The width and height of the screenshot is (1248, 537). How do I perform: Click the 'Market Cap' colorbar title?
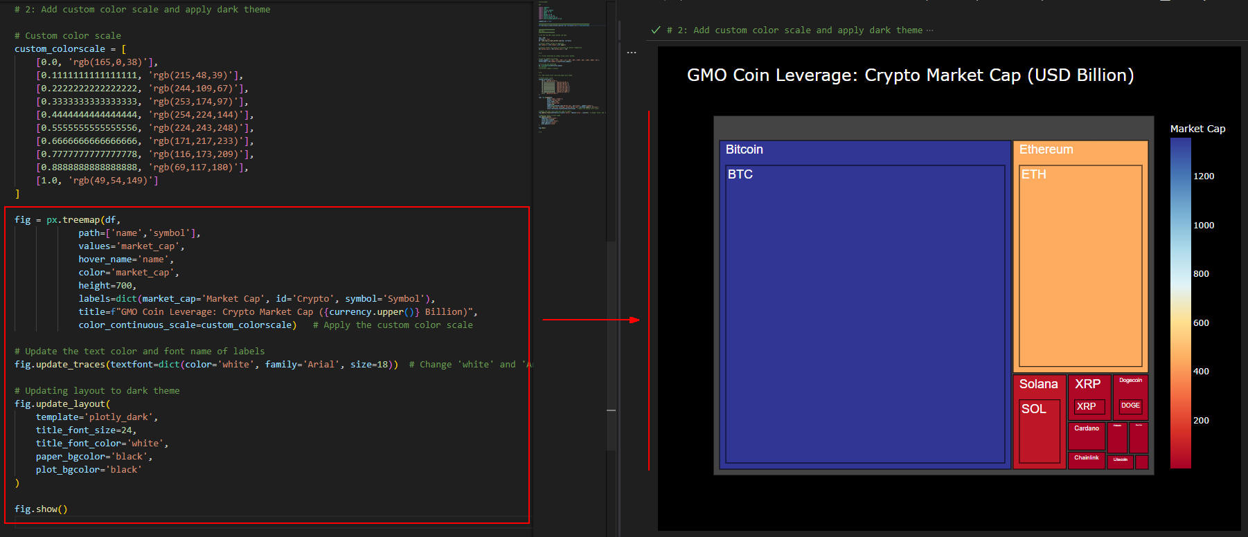pos(1197,129)
